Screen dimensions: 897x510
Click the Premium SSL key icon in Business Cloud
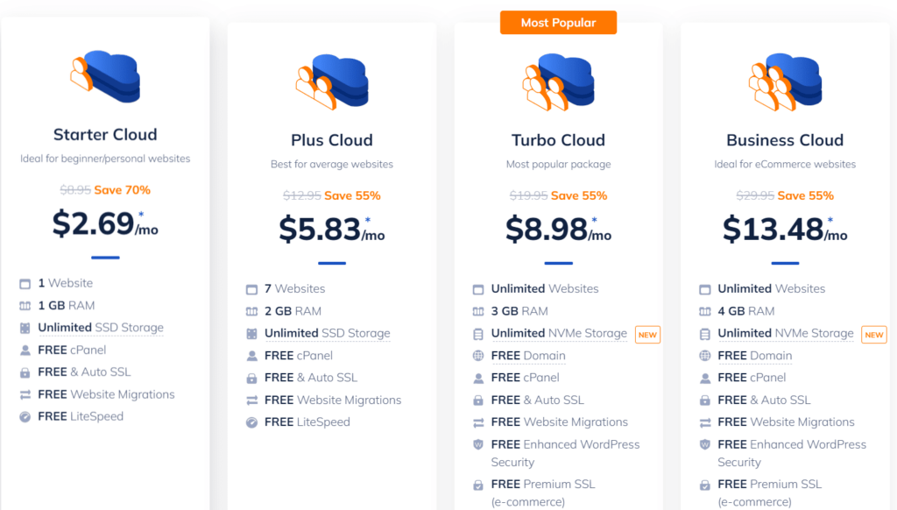point(703,484)
